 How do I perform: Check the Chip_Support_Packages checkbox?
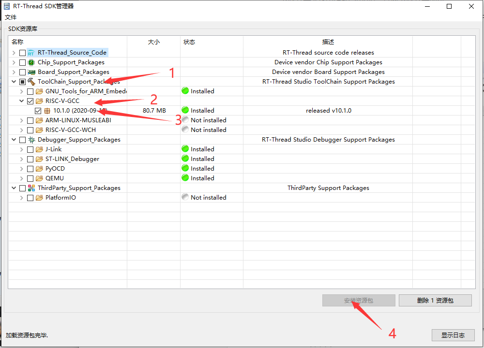(x=22, y=62)
